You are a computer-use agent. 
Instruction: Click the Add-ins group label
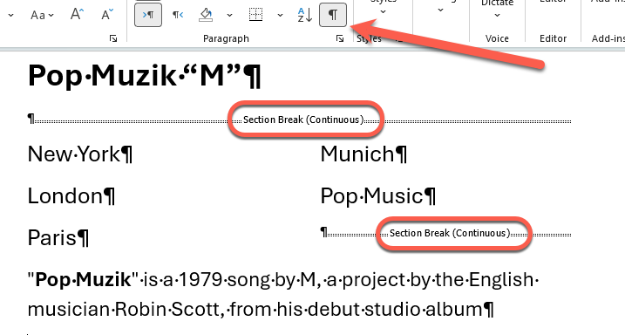[608, 38]
